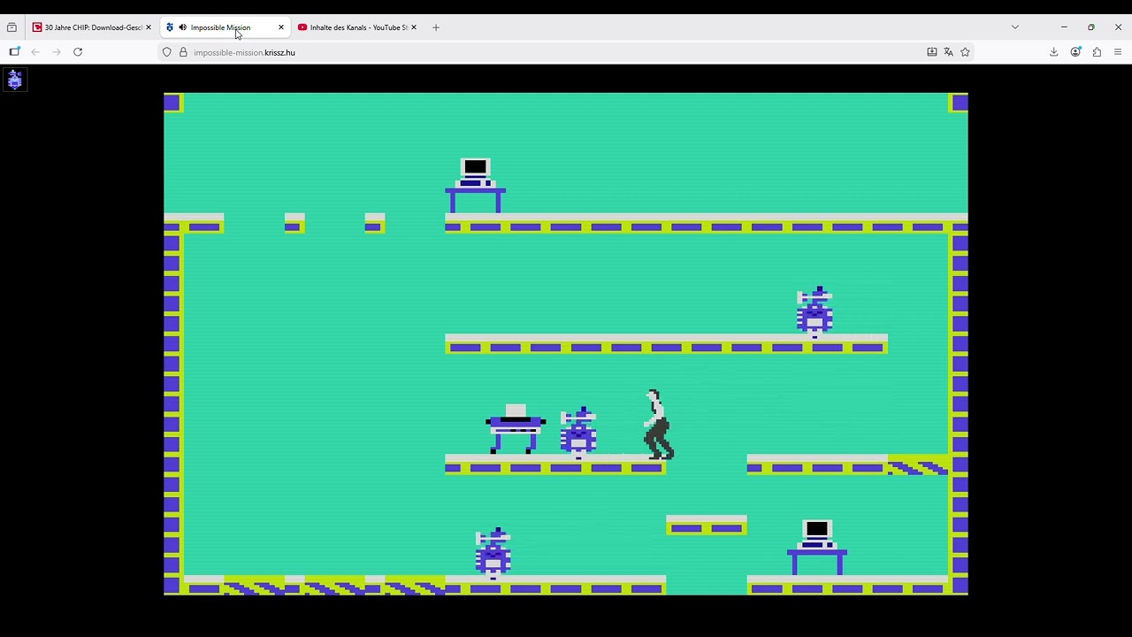Click the small floating platform above floor
The image size is (1132, 637).
707,526
